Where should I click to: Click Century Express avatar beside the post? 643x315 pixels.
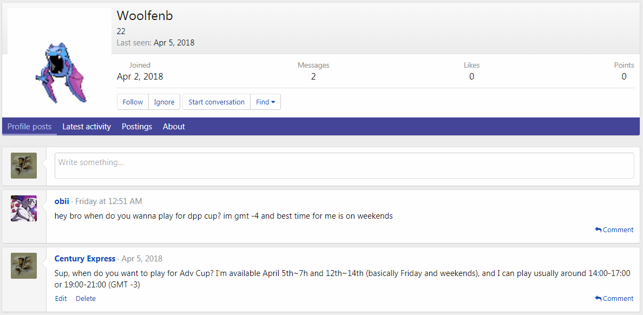pos(24,266)
